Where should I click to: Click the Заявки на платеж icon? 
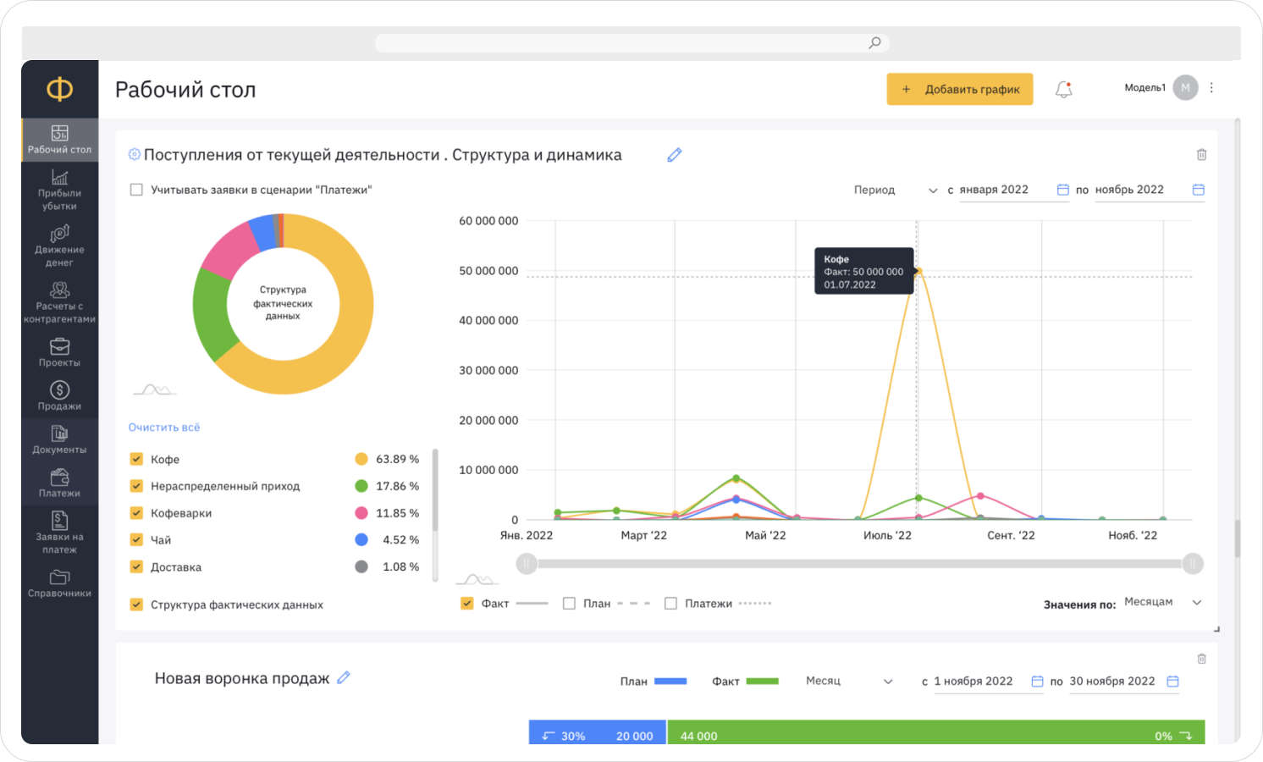point(59,520)
